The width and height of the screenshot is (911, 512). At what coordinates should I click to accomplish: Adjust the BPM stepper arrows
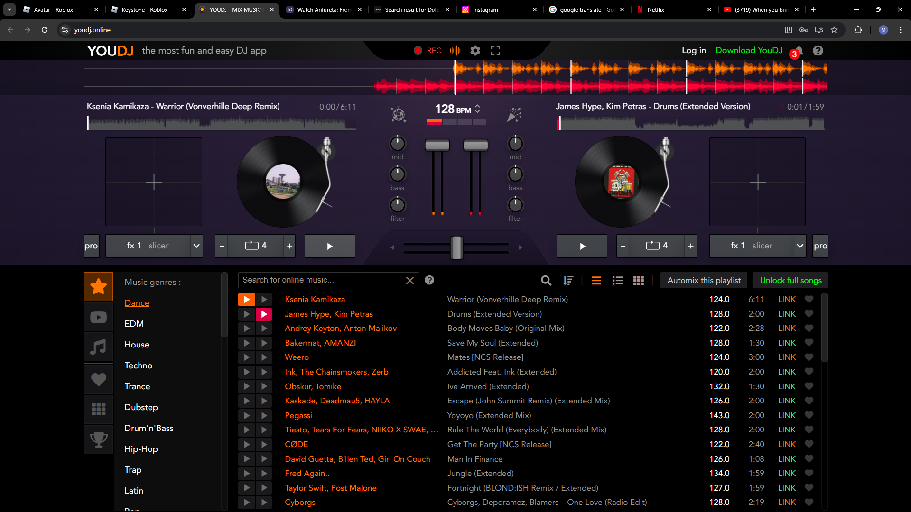pyautogui.click(x=477, y=109)
